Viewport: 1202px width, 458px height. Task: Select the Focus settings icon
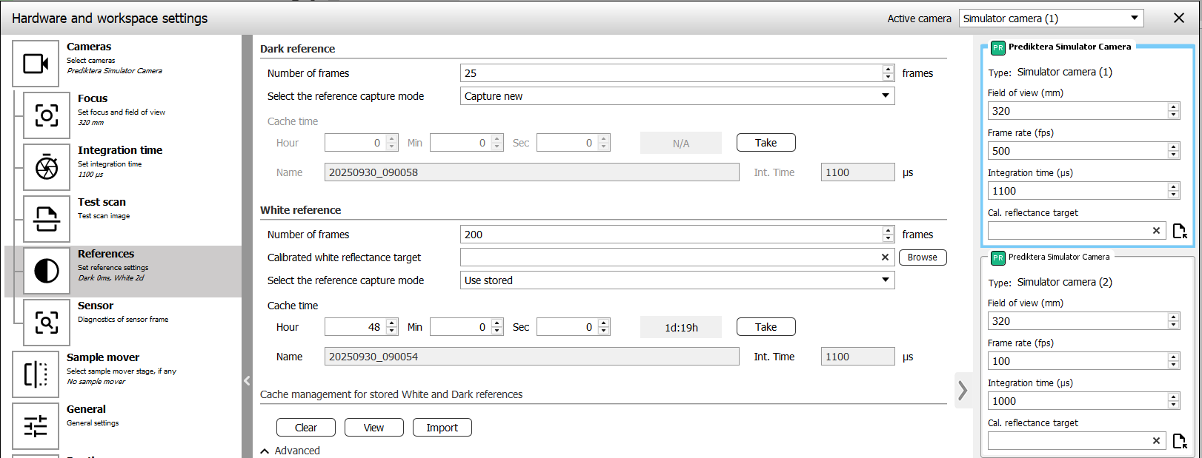47,115
